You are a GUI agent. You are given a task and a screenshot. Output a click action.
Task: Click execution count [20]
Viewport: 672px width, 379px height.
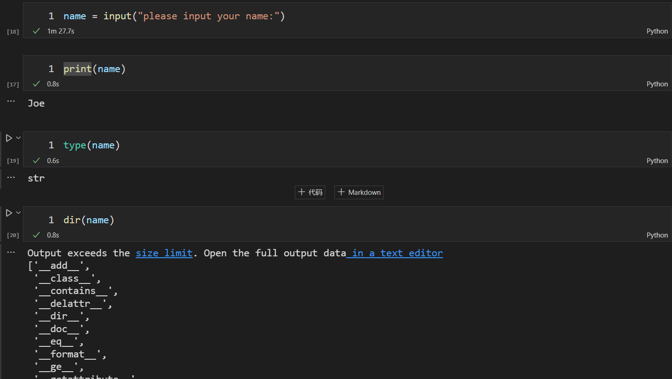pos(13,235)
